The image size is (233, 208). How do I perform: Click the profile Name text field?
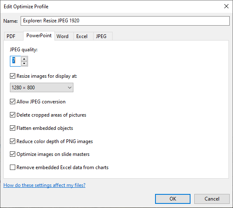pos(125,21)
